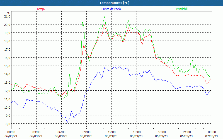Screen dimensions: 223x139
Task: Click the "8,0" y-axis value
Action: coord(8,124)
